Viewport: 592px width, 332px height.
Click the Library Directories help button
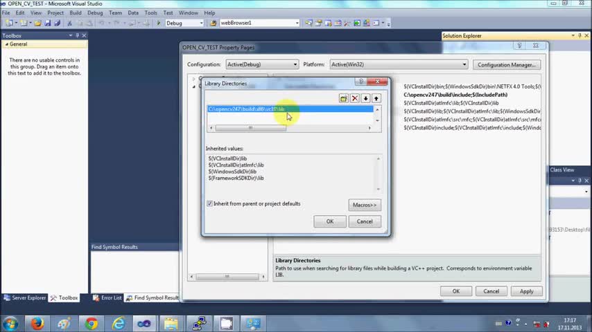tap(360, 82)
